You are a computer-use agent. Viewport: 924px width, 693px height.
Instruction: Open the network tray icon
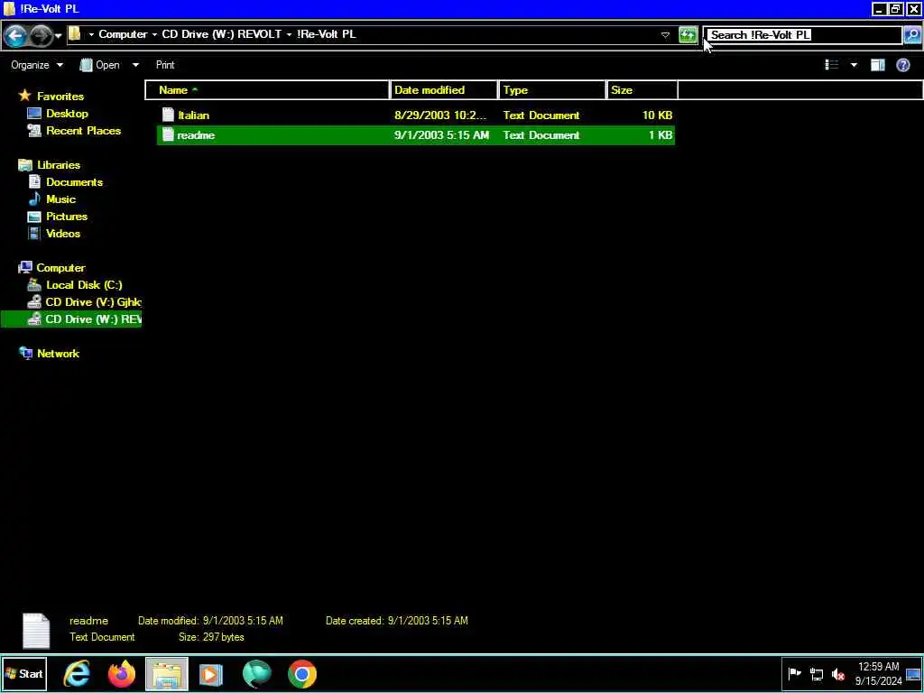point(817,674)
